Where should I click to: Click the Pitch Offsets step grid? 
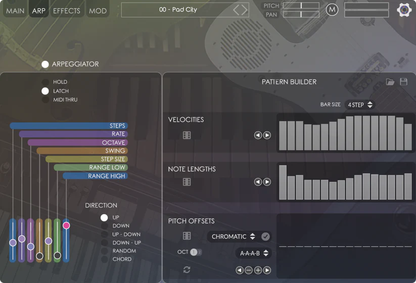tap(345, 247)
